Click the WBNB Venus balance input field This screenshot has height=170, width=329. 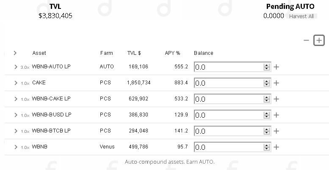[x=229, y=147]
